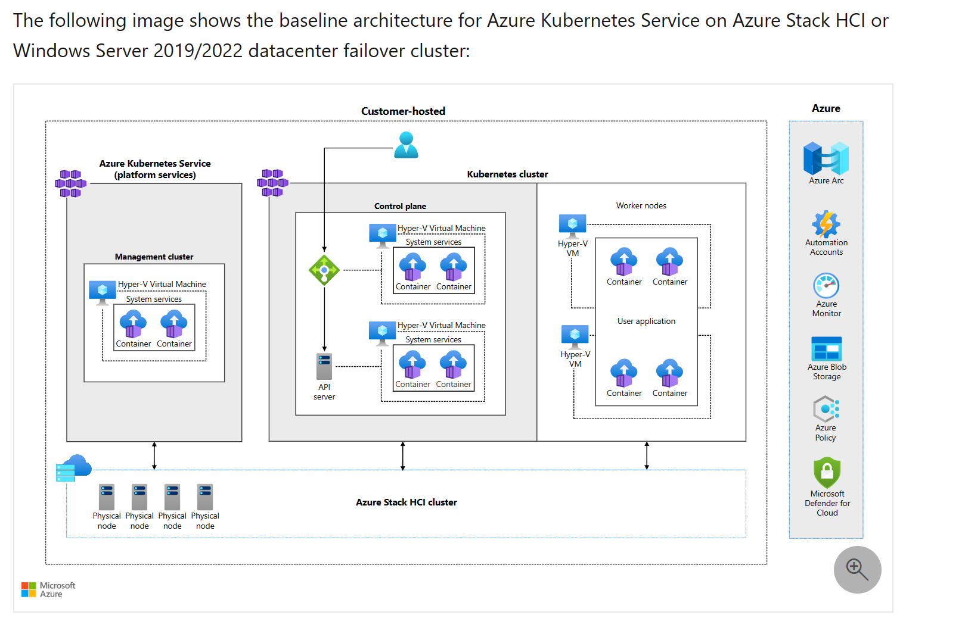Click the Azure Arc icon

(826, 158)
